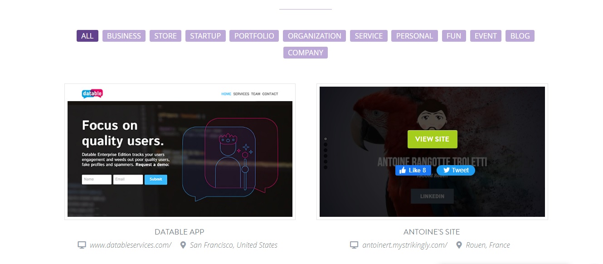Screen dimensions: 603x264
Task: Click the location pin next to San Francisco
Action: (x=183, y=245)
